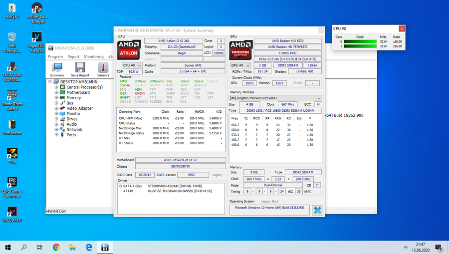Close System Summary with the blue X button
The width and height of the screenshot is (449, 254).
coord(317,210)
